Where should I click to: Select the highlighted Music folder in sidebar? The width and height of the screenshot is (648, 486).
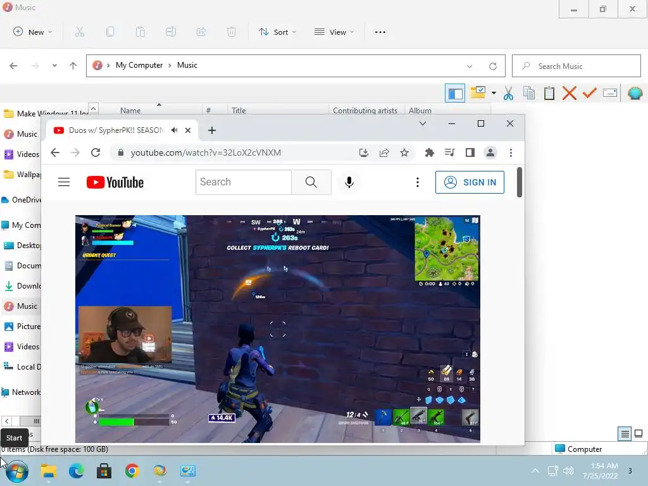22,306
